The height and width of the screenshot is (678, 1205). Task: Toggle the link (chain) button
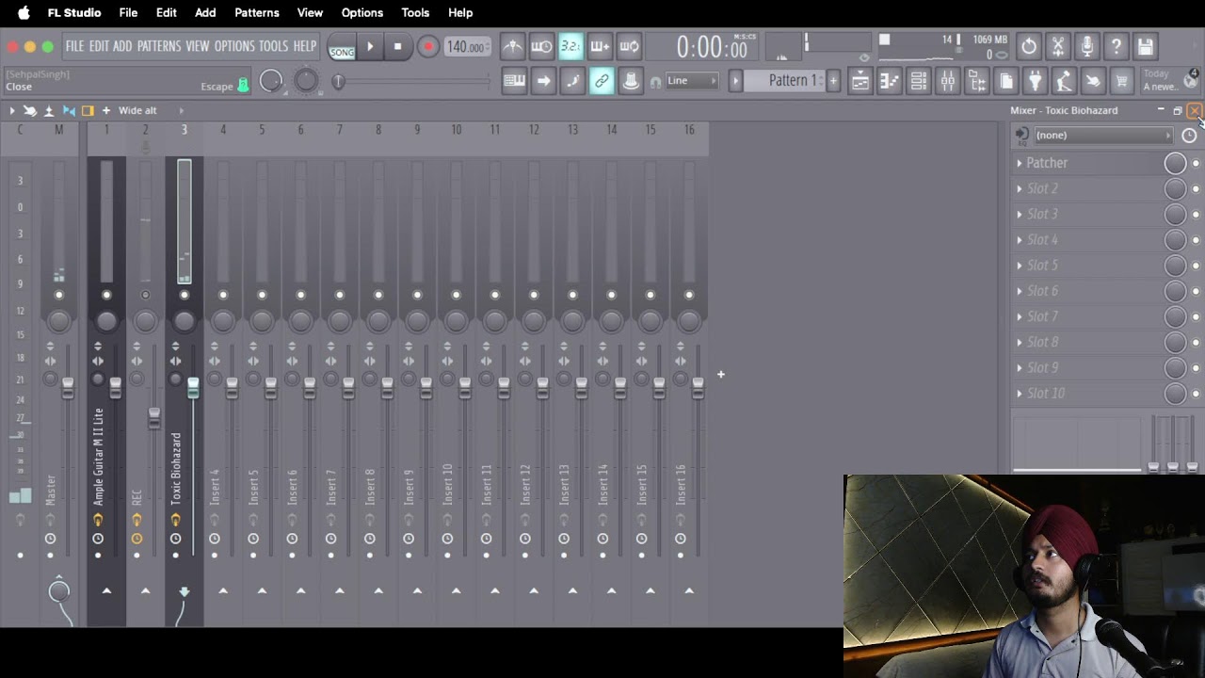point(602,81)
